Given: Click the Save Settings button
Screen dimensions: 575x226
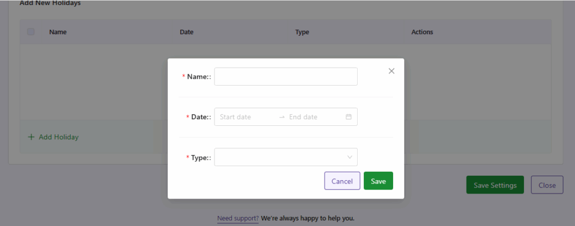Looking at the screenshot, I should [x=495, y=185].
